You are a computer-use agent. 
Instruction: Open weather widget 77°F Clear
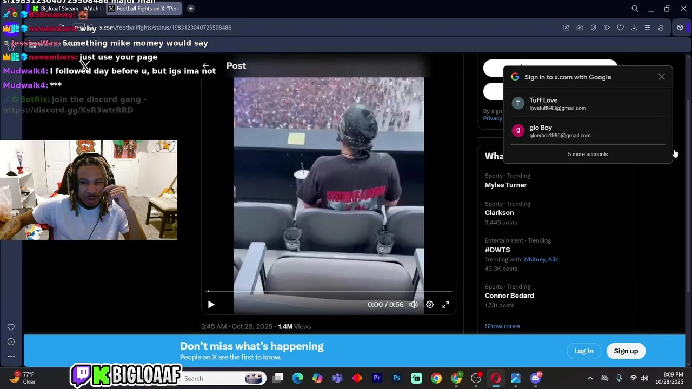(22, 378)
